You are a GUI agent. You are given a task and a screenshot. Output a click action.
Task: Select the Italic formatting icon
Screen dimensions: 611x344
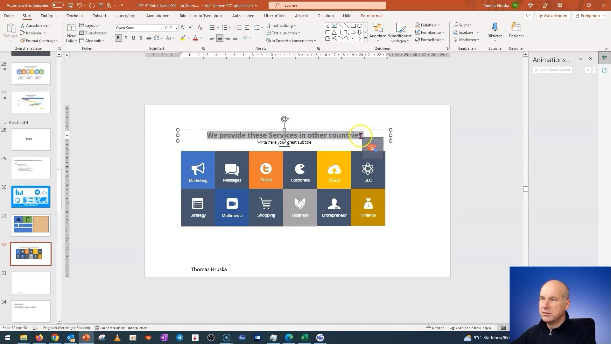click(126, 38)
